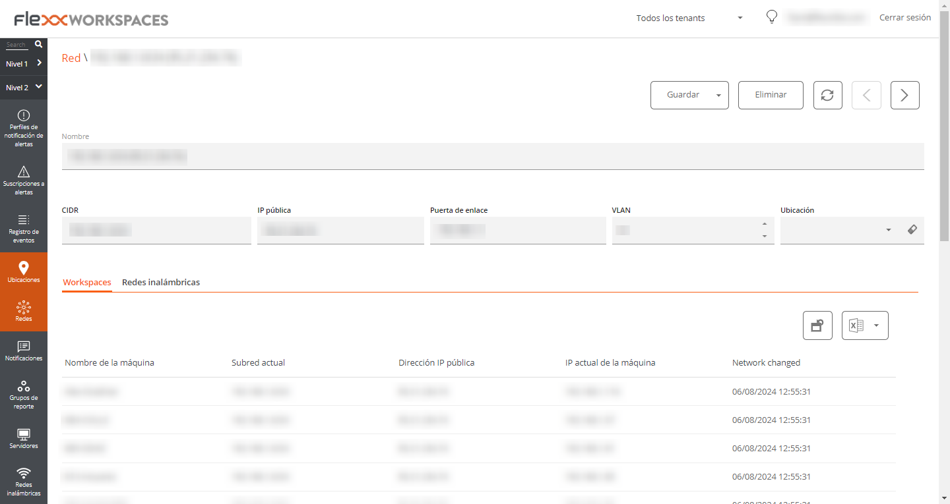Click Cerrar sesión link
The width and height of the screenshot is (950, 504).
tap(905, 18)
